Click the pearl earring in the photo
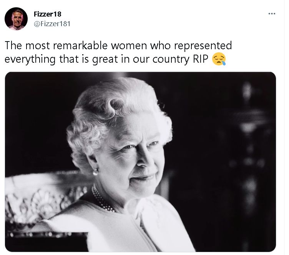The image size is (289, 255). (95, 172)
